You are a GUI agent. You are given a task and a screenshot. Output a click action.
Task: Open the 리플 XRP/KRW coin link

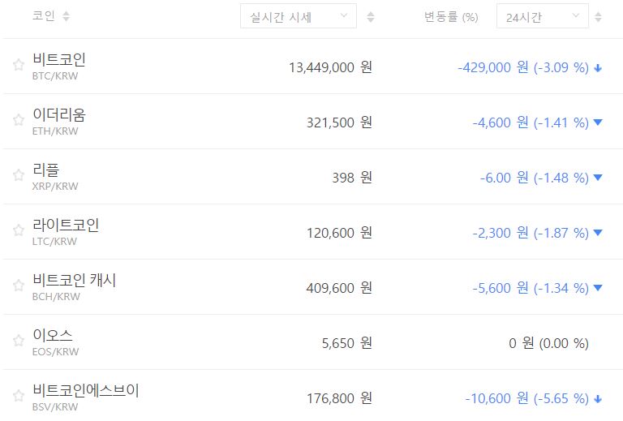click(55, 176)
